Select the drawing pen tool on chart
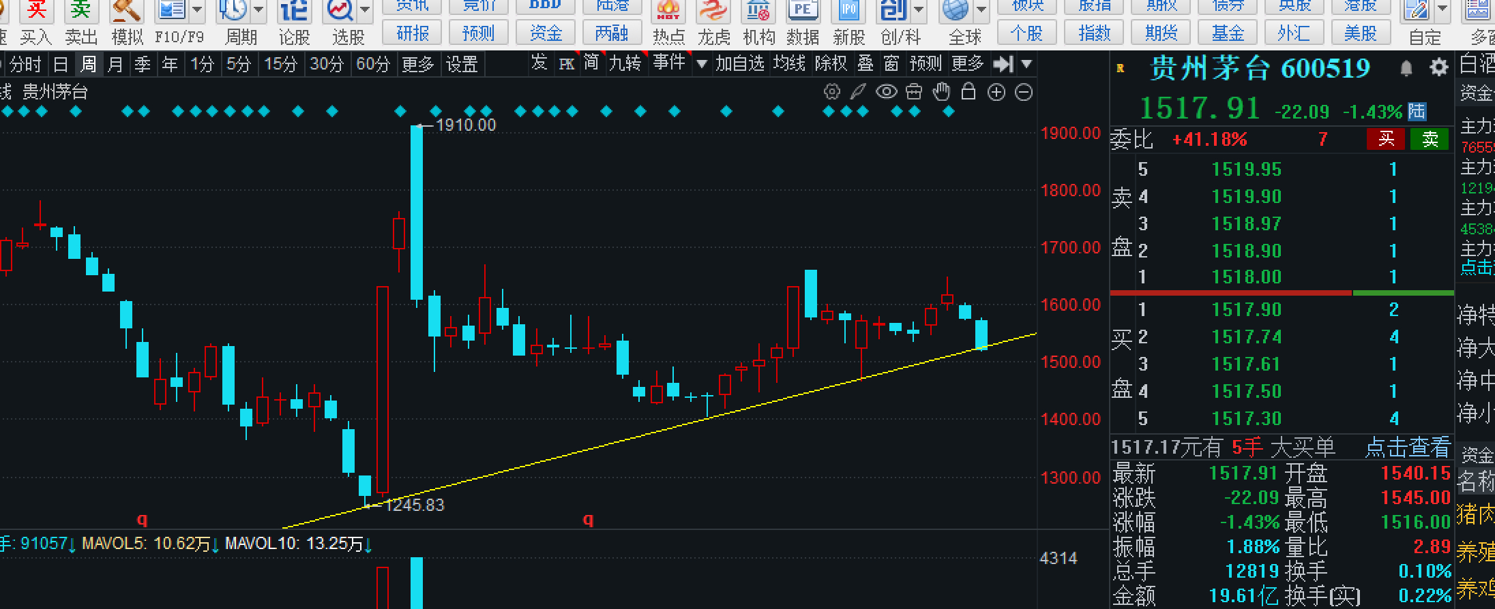 click(858, 92)
